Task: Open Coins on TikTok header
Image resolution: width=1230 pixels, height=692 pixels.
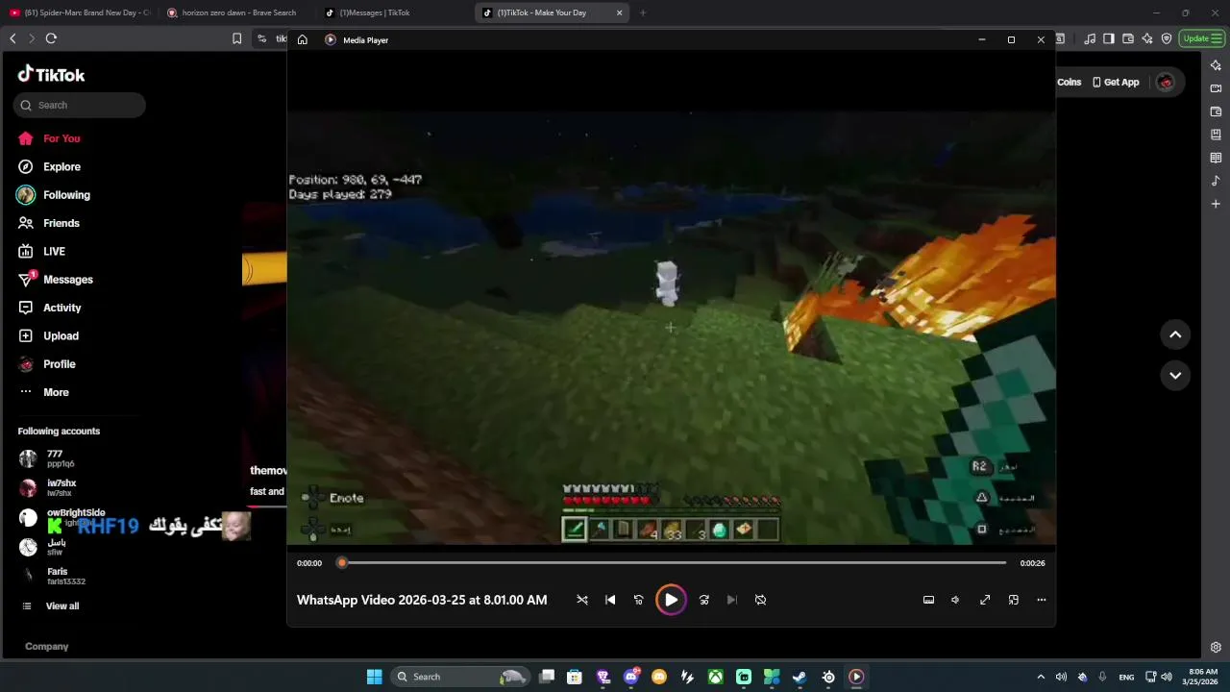Action: point(1069,83)
